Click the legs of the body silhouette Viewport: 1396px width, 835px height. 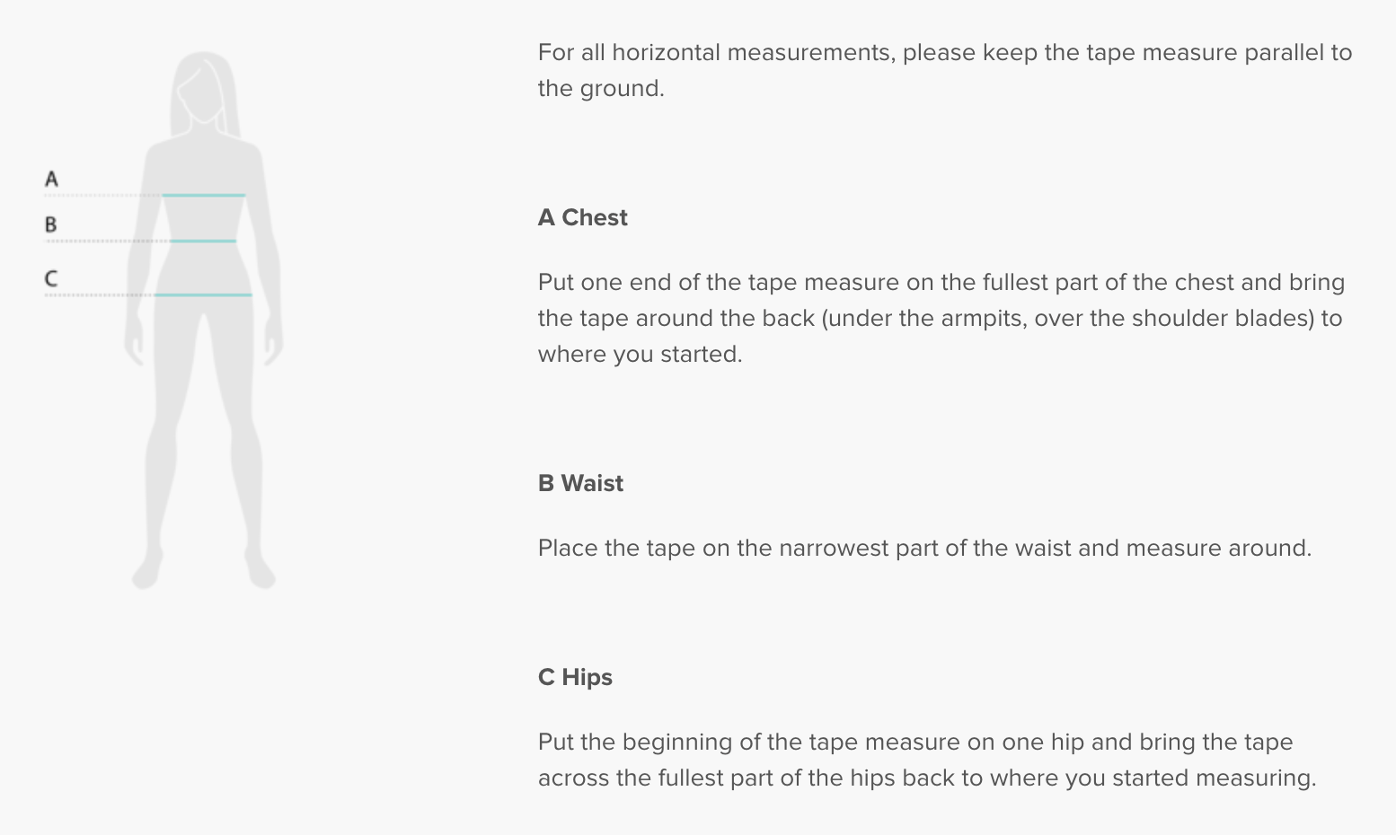[204, 431]
